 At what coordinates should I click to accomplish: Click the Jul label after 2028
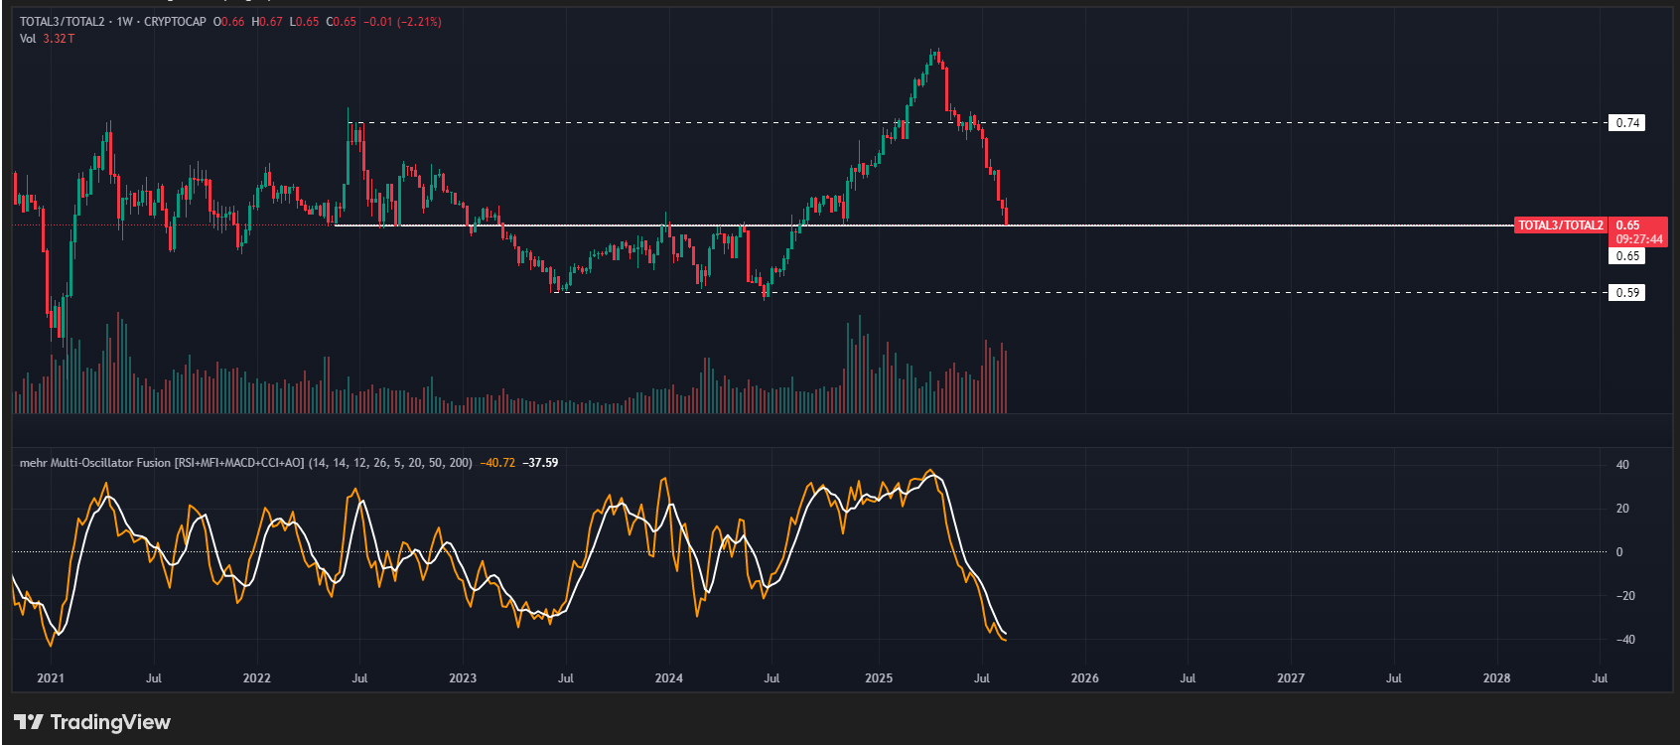(1600, 678)
